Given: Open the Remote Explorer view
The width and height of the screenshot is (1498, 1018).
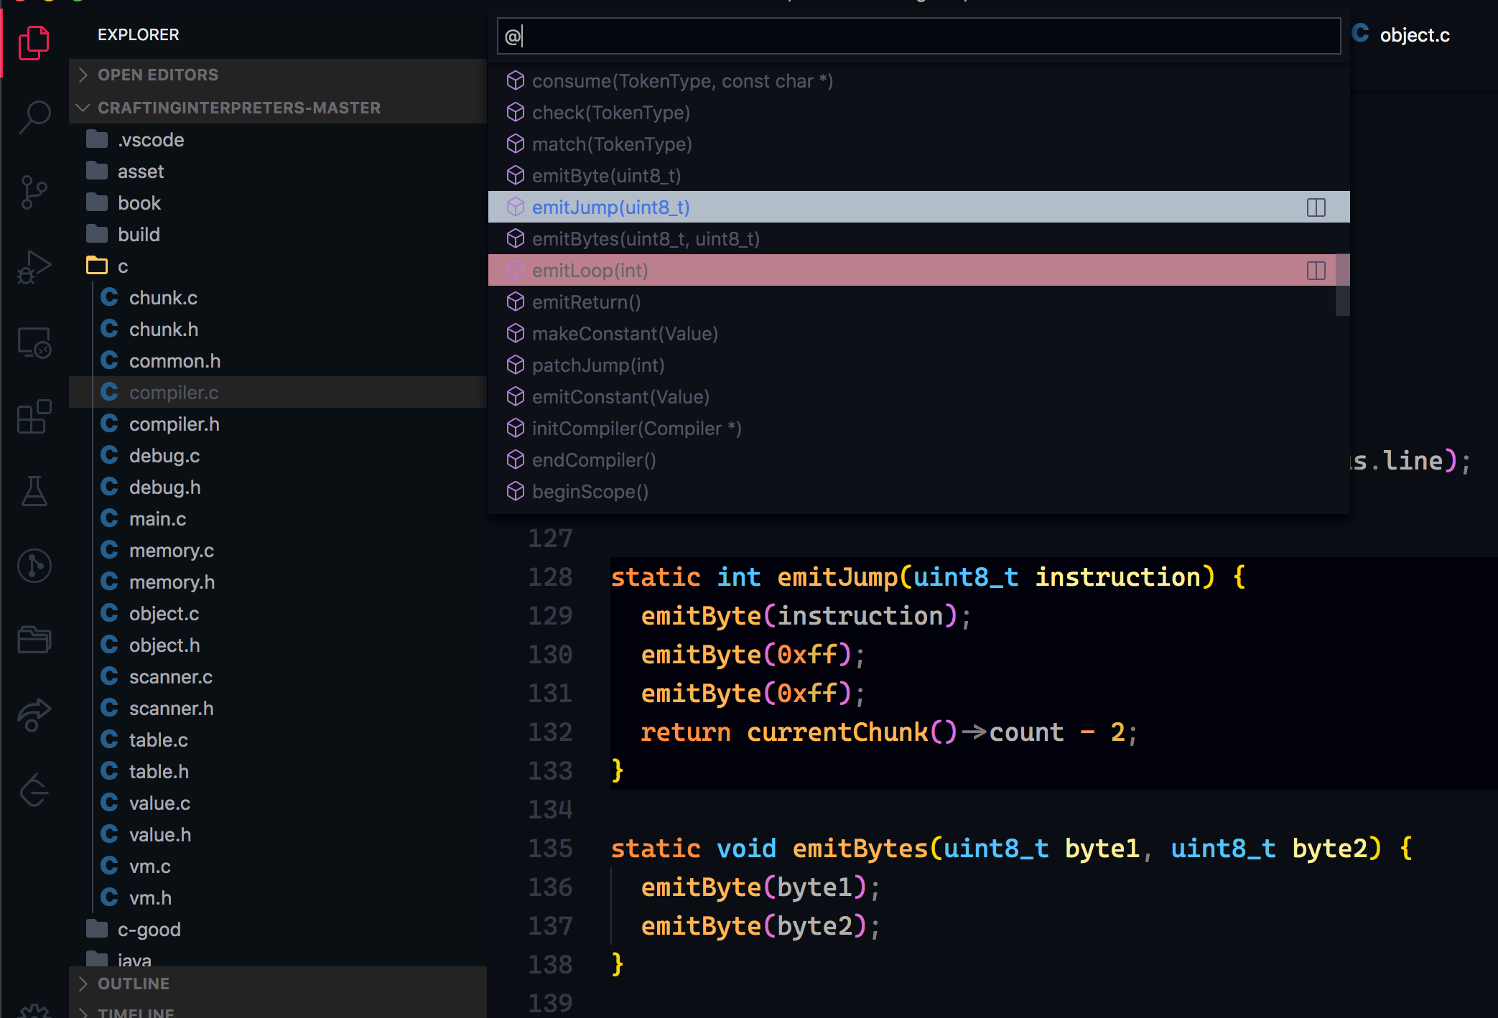Looking at the screenshot, I should [x=34, y=342].
